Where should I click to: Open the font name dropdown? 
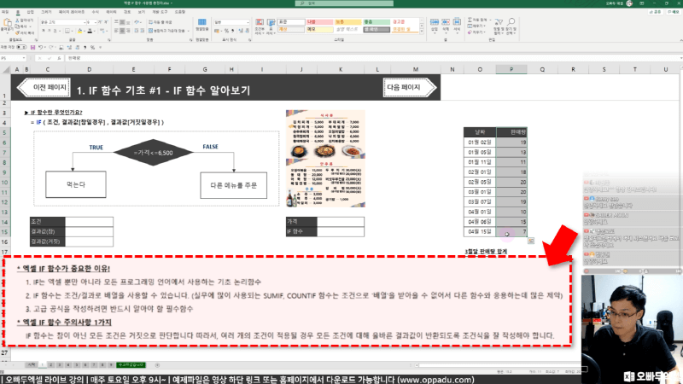(x=84, y=22)
